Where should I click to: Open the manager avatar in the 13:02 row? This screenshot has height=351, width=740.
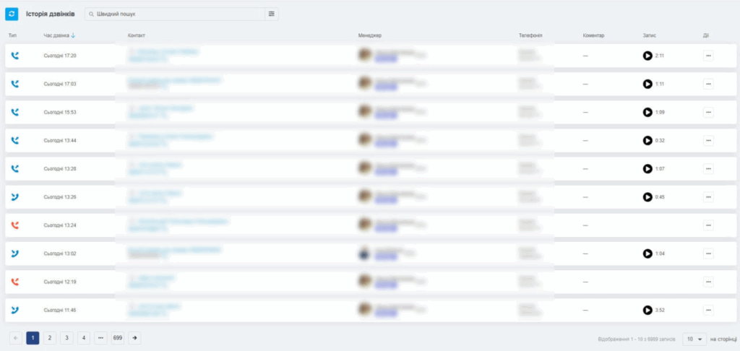[366, 253]
